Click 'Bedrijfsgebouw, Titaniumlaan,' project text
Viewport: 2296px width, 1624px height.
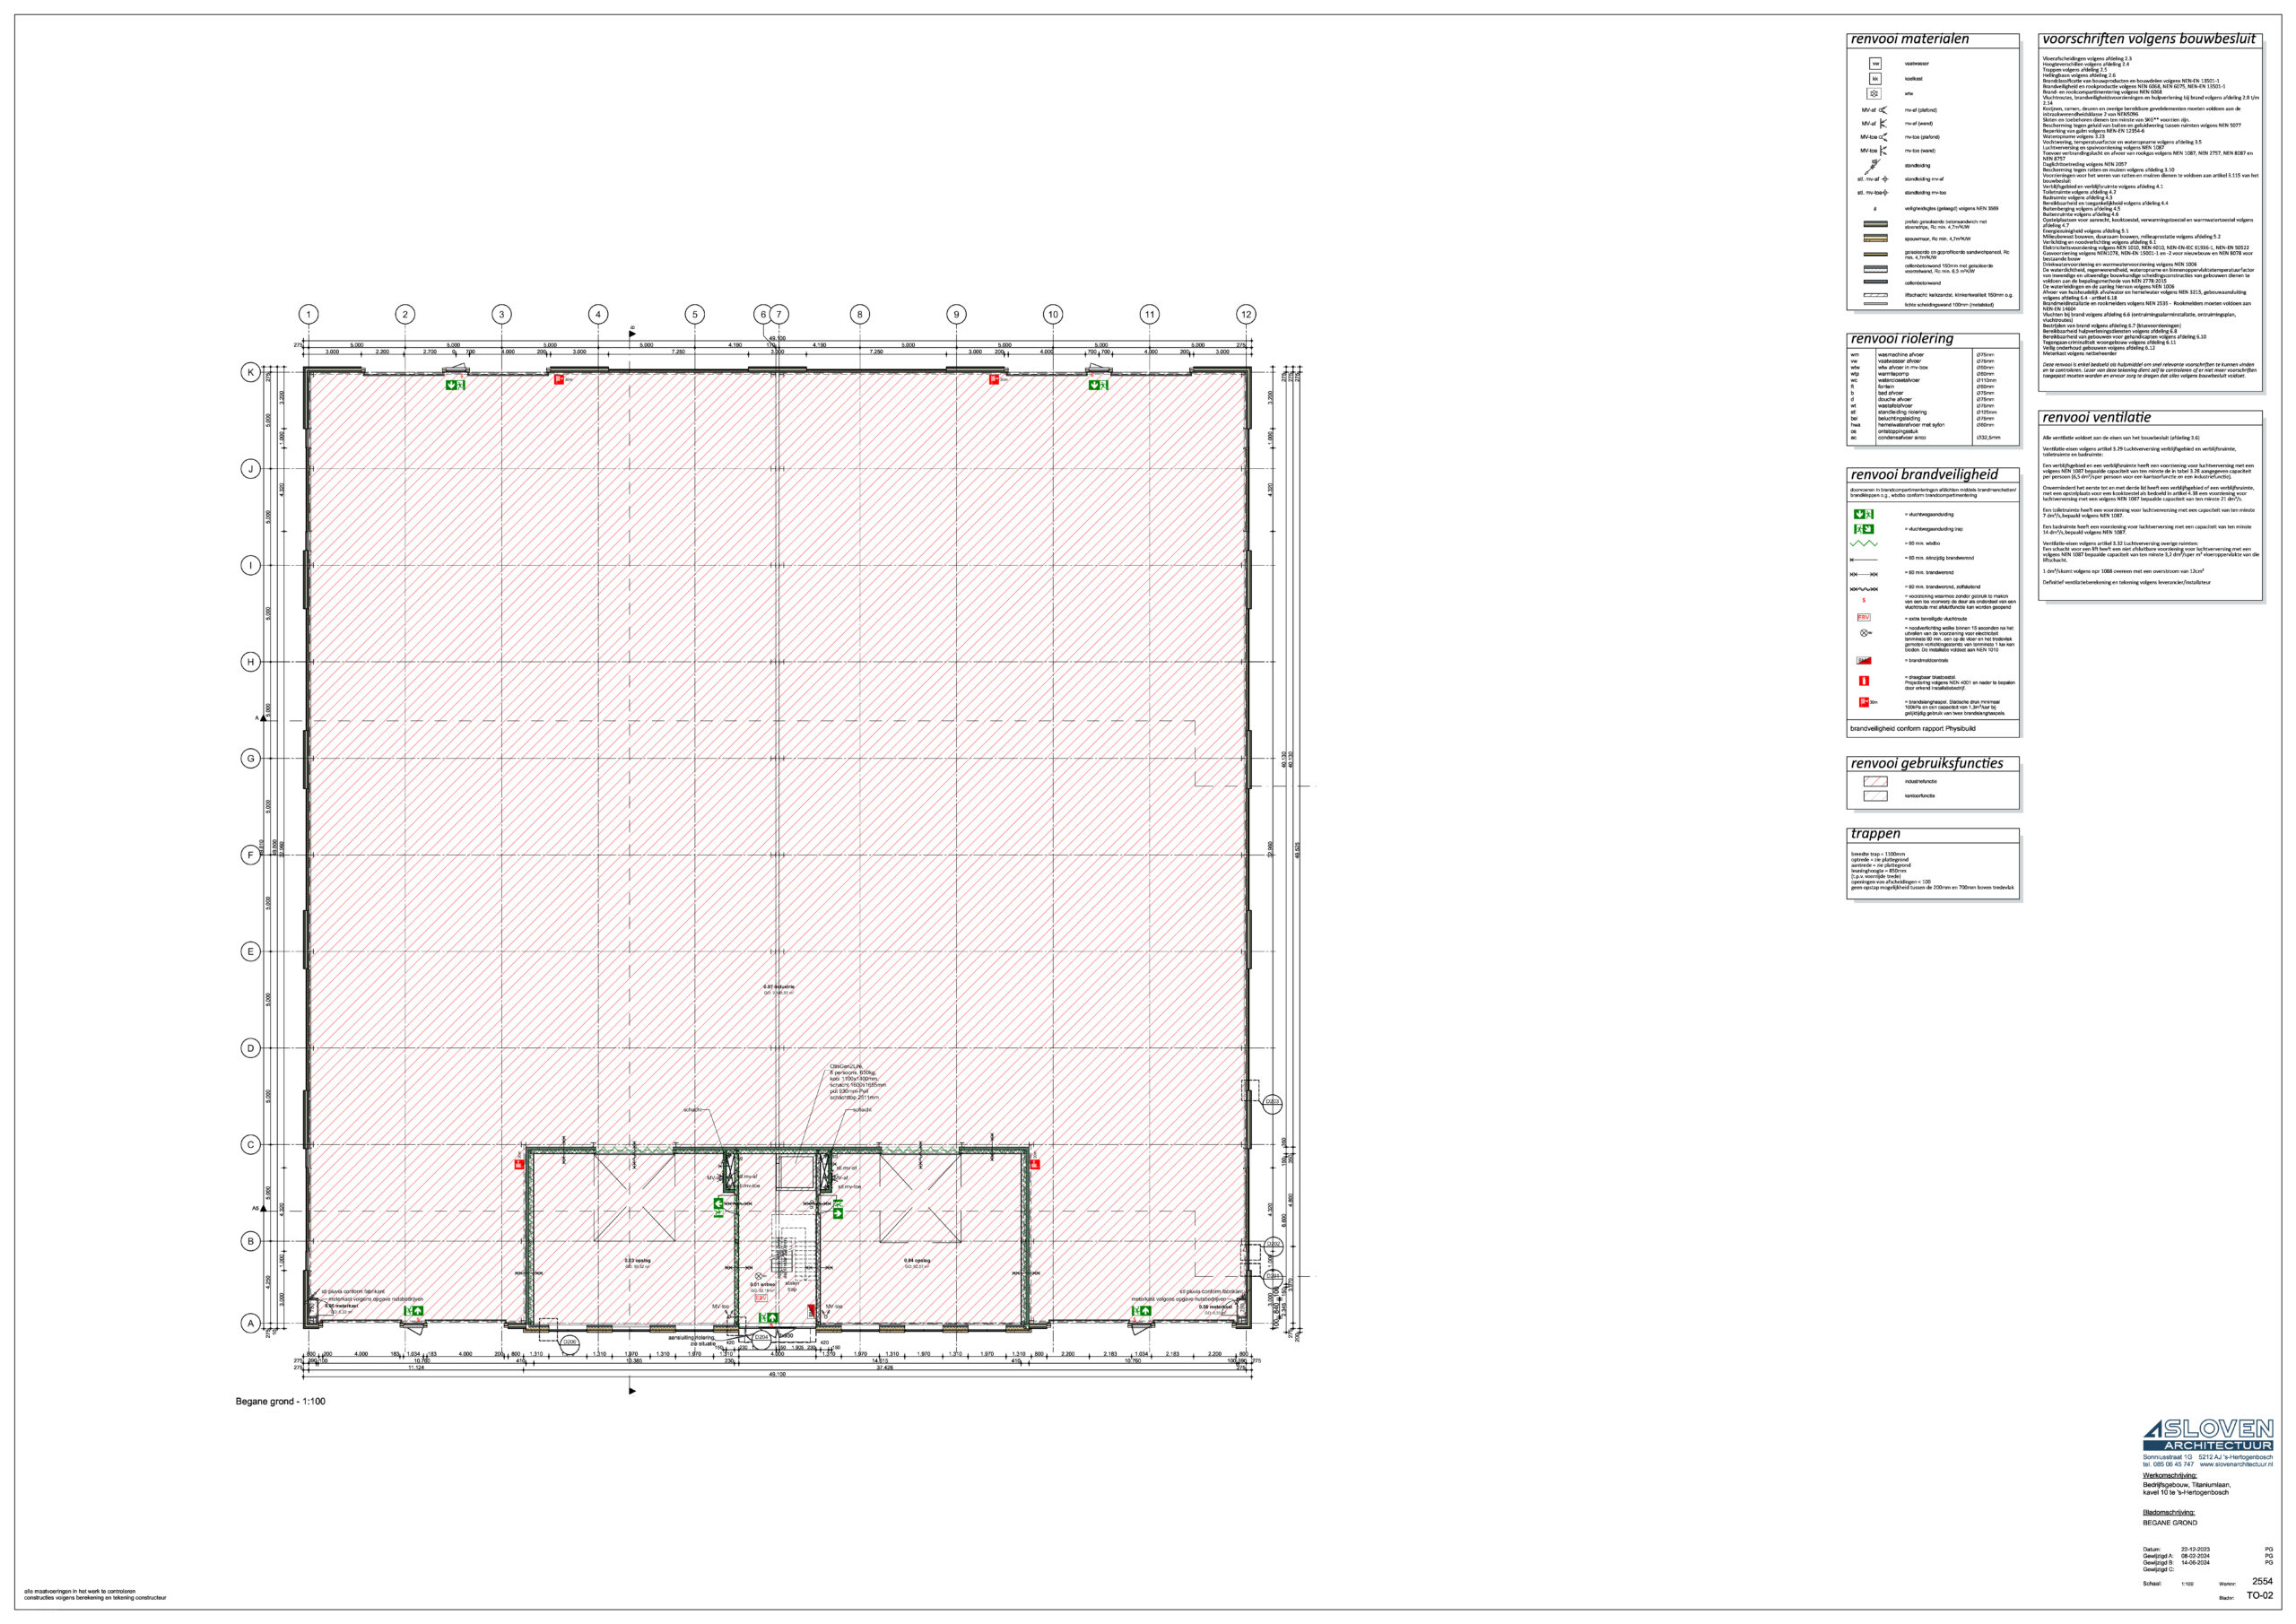[2186, 1485]
